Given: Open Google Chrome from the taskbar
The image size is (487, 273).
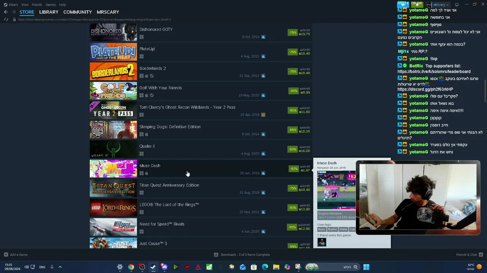Looking at the screenshot, I should pyautogui.click(x=131, y=267).
